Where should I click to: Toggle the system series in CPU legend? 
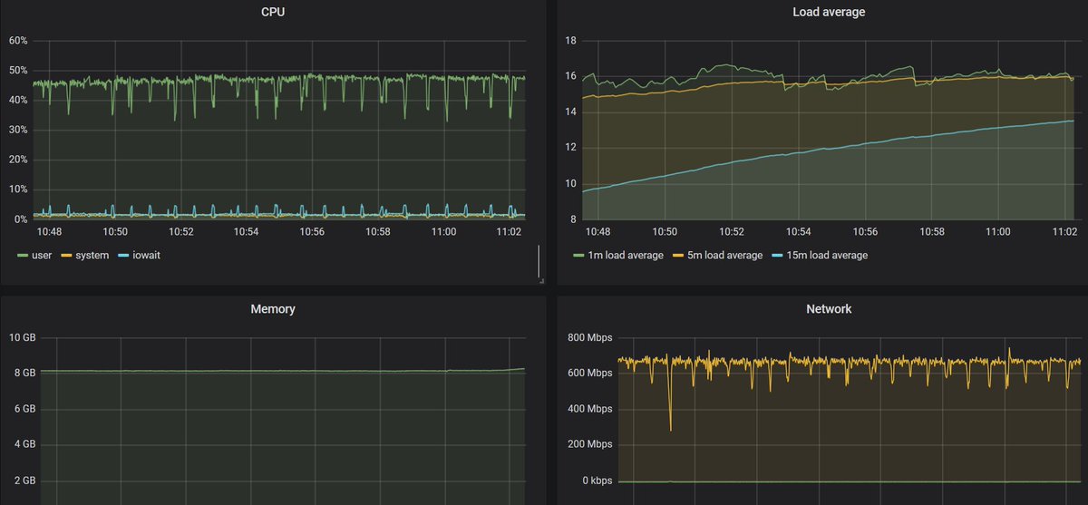pos(92,256)
